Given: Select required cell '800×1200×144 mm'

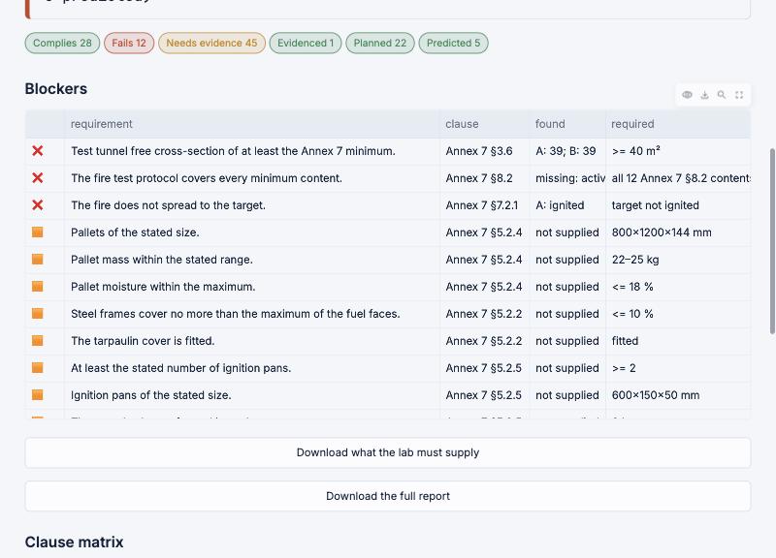Looking at the screenshot, I should [678, 232].
